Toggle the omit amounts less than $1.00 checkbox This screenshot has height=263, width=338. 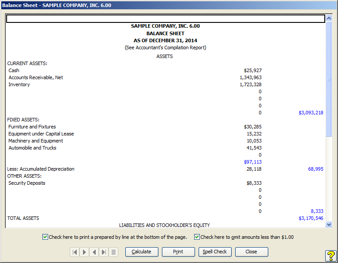(x=197, y=237)
